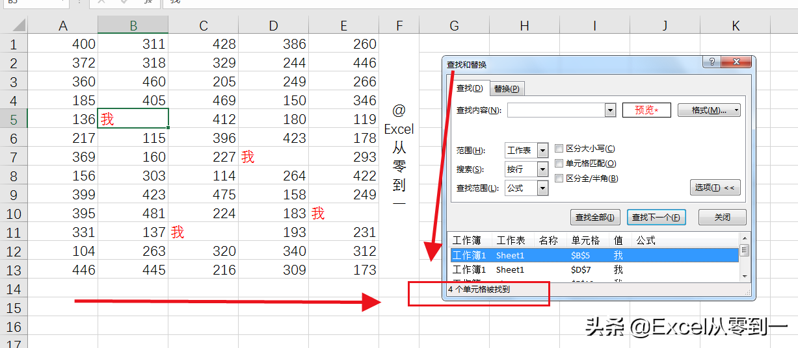
Task: Click cell E10 containing red 我
Action: 344,214
